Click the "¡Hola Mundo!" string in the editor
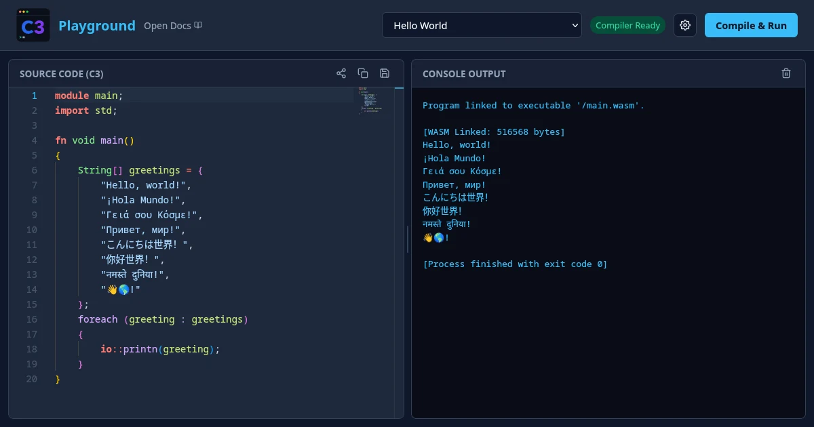Screen dimensions: 814x427 [x=140, y=200]
